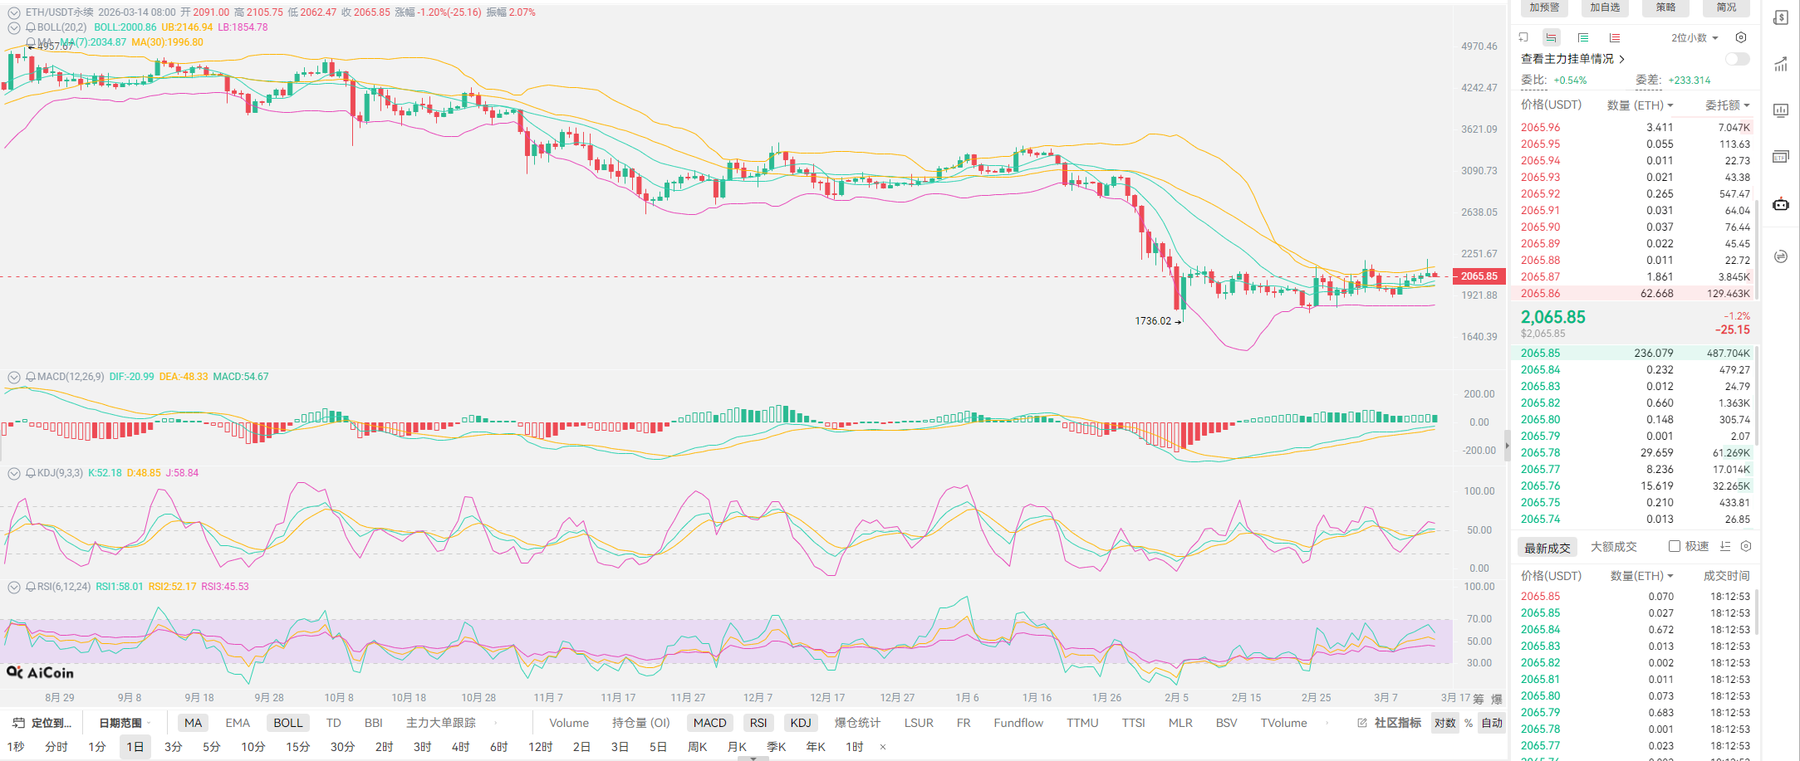Select the 4时 timeframe tab

click(x=460, y=747)
